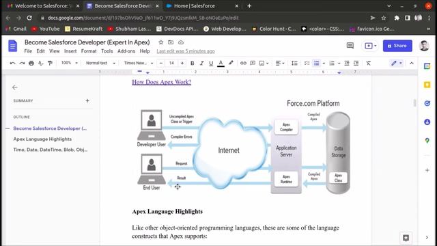Open the Help menu
Viewport: 437px width, 246px height.
[145, 51]
